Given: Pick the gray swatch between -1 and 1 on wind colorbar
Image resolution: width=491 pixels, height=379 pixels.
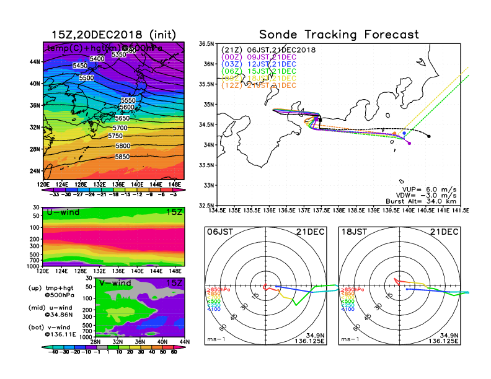Looking at the screenshot, I should (102, 347).
